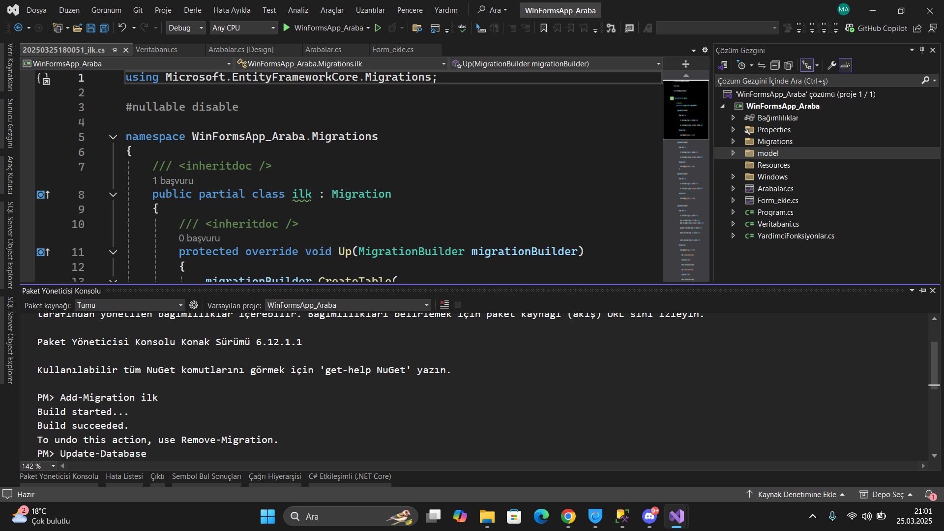Screen dimensions: 944x531
Task: Click GitHub Copilot icon
Action: tap(850, 28)
